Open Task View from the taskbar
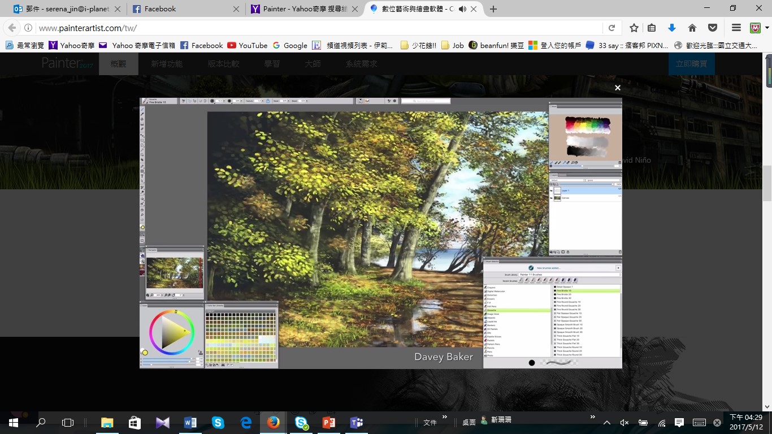 coord(68,422)
